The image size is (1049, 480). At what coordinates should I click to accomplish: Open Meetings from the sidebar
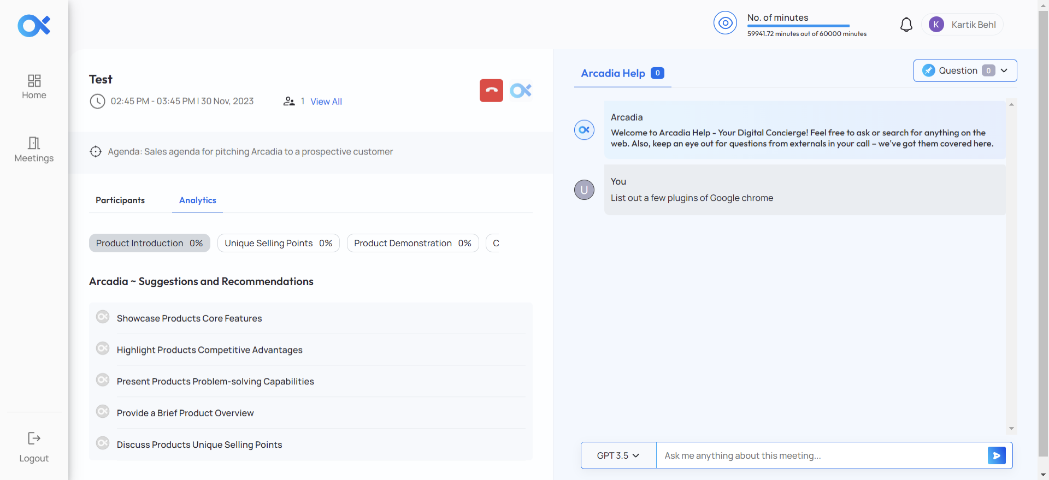[34, 150]
